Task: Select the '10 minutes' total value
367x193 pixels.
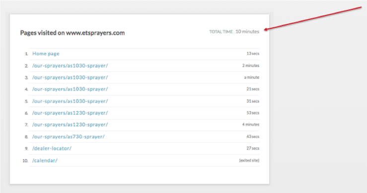Action: point(247,32)
